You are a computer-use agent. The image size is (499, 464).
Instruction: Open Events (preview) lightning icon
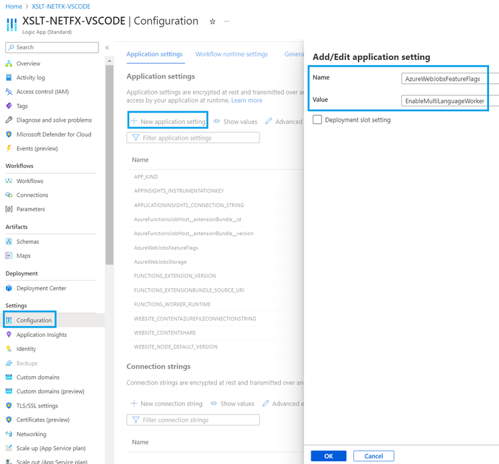coord(9,148)
